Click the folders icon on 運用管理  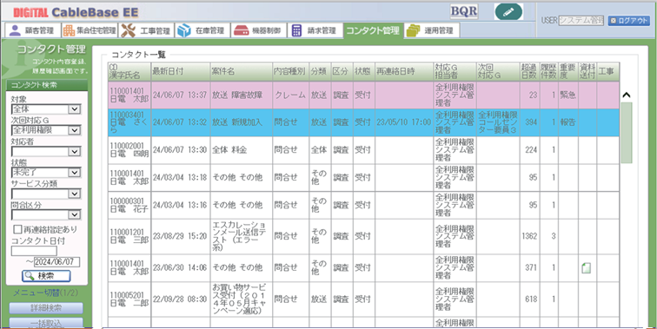(x=414, y=30)
